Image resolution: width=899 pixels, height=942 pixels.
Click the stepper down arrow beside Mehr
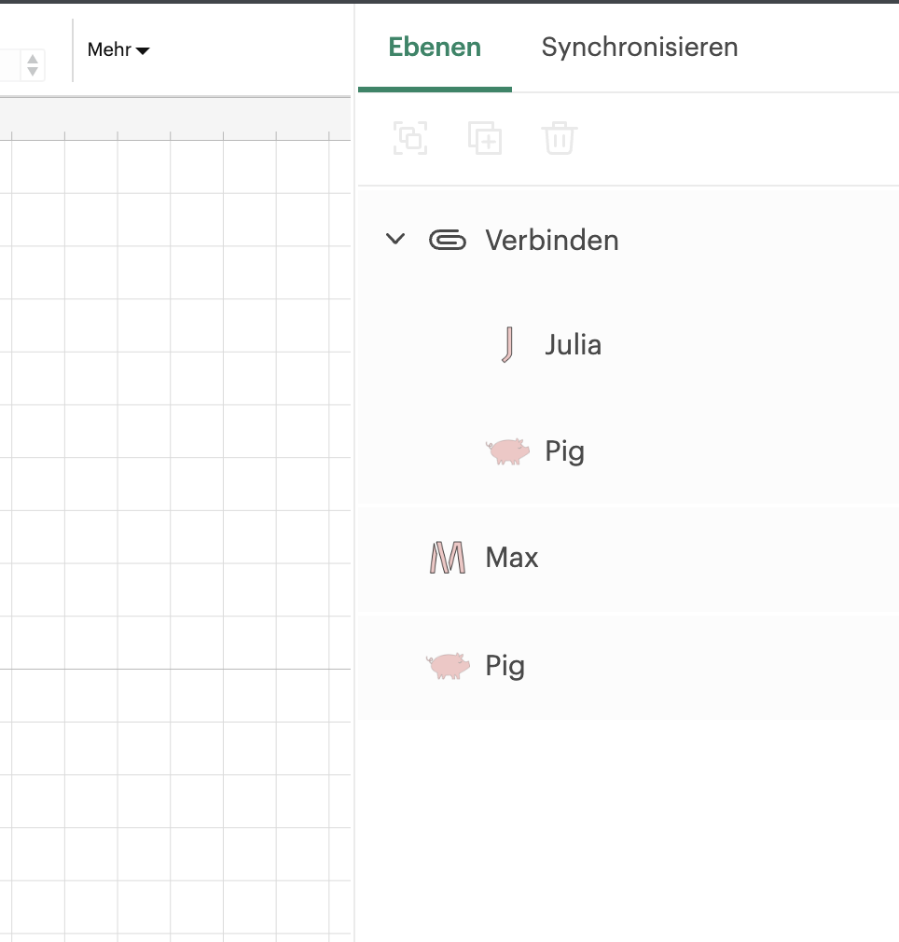(x=33, y=72)
